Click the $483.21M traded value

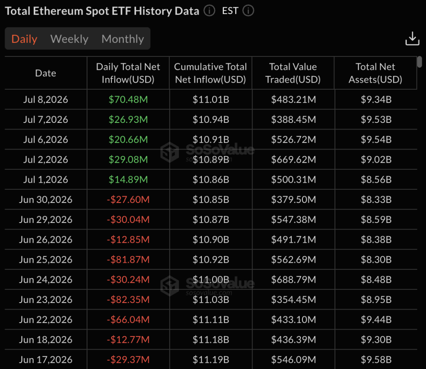(x=293, y=100)
